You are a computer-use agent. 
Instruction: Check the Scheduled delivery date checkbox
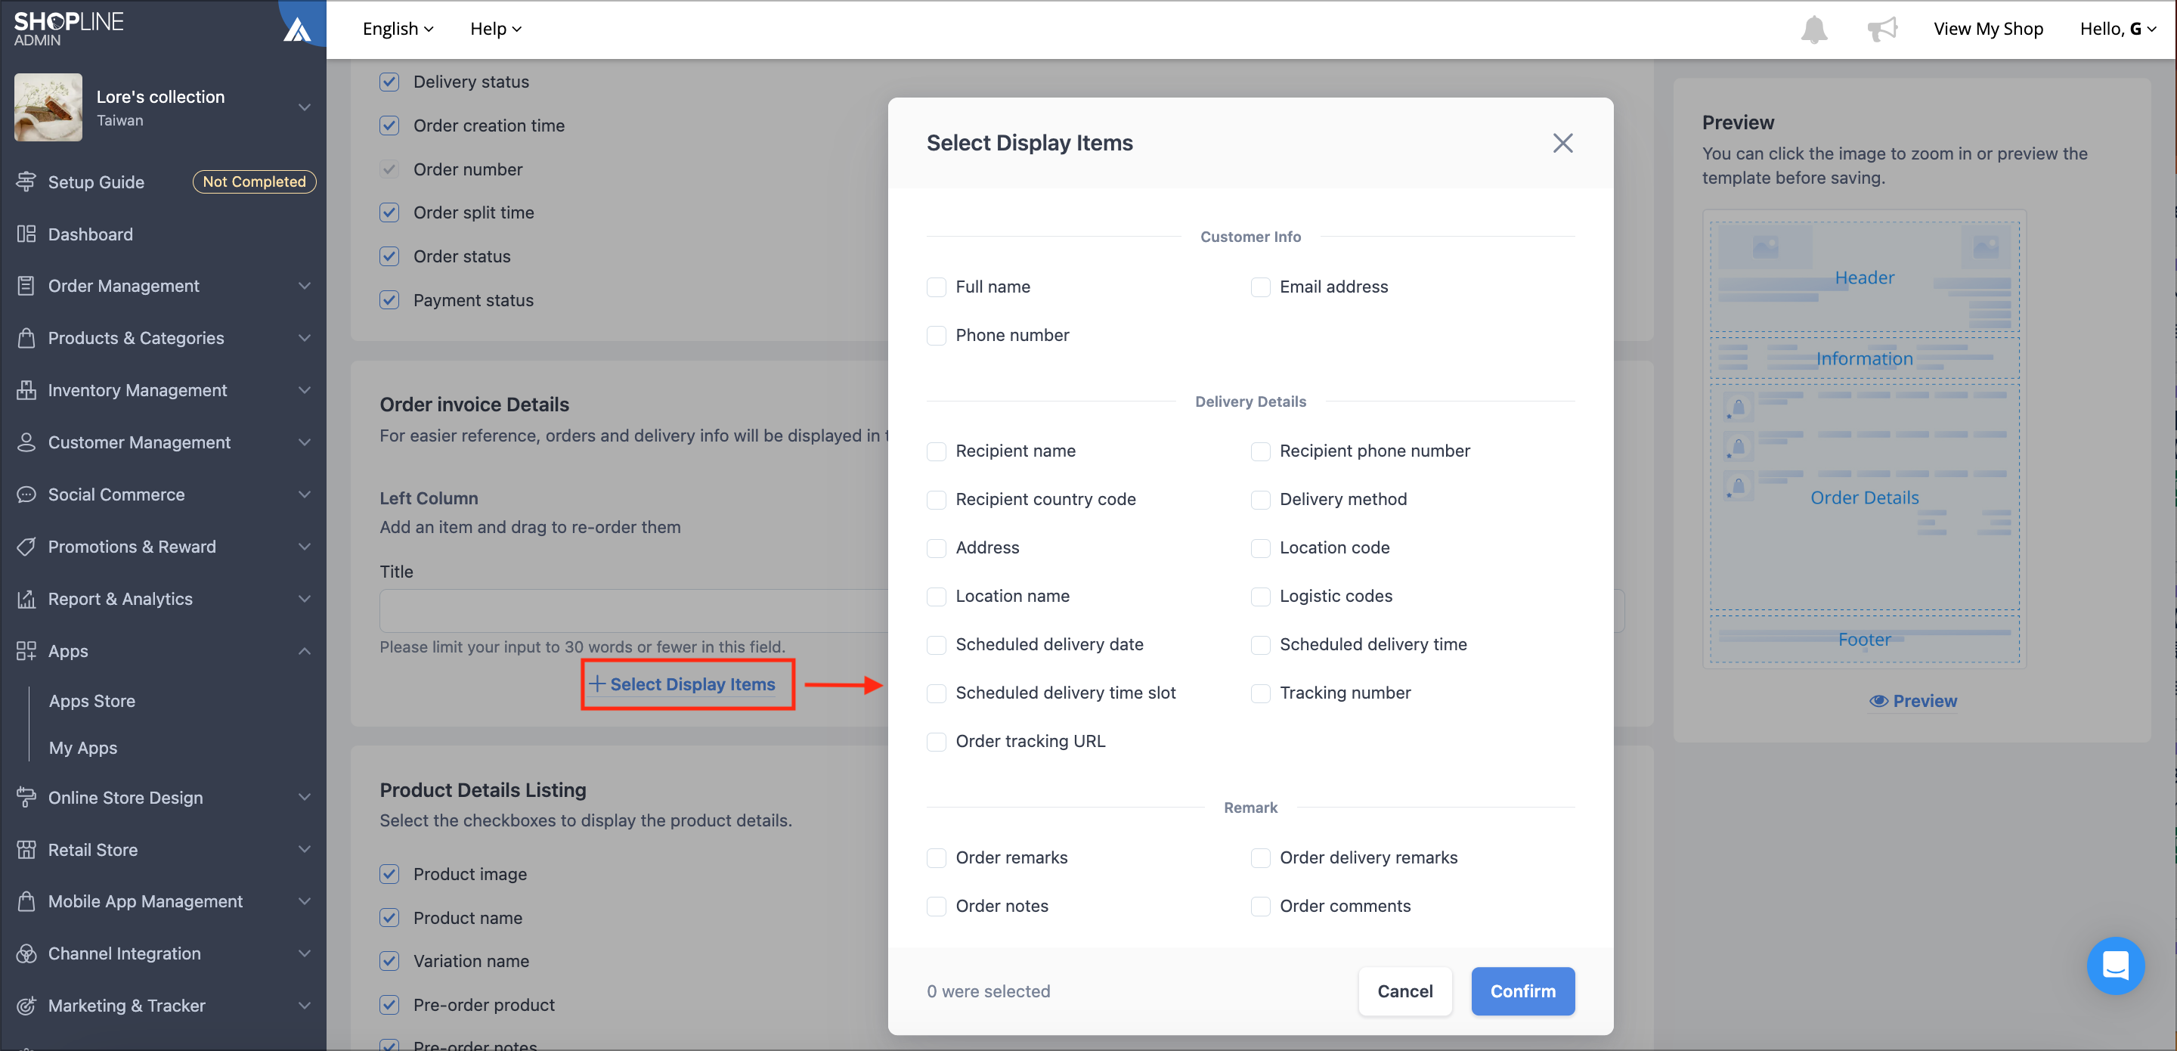point(936,644)
